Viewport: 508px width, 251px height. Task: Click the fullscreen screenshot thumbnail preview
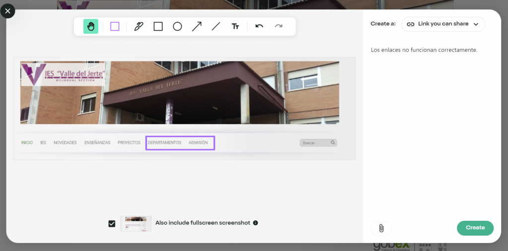click(136, 223)
